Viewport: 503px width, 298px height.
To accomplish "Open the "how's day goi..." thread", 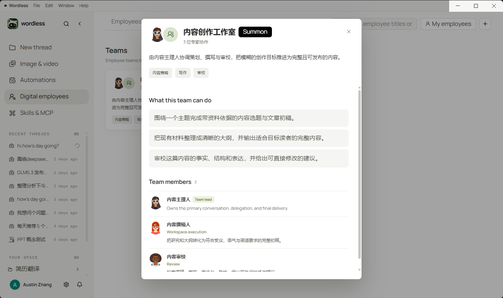I will (x=44, y=199).
